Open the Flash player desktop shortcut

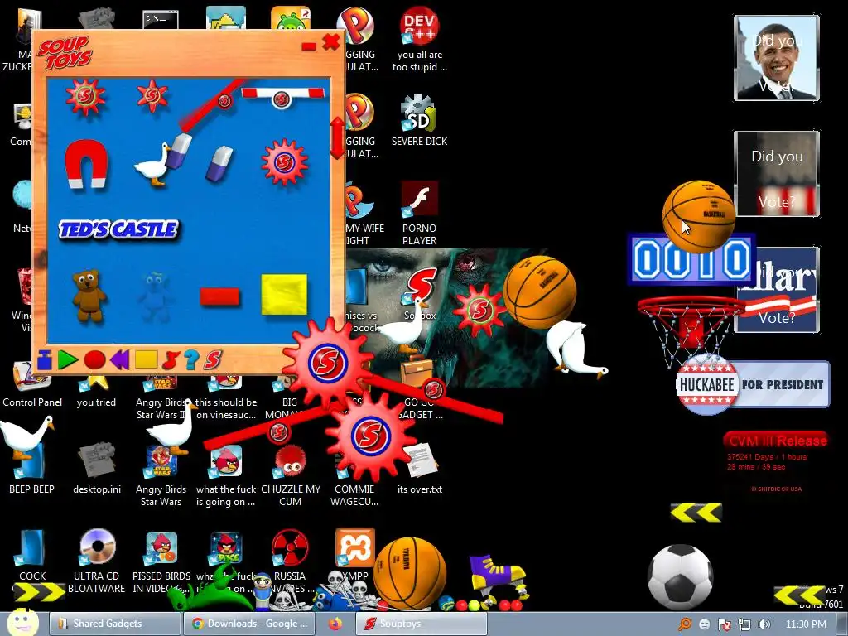420,214
